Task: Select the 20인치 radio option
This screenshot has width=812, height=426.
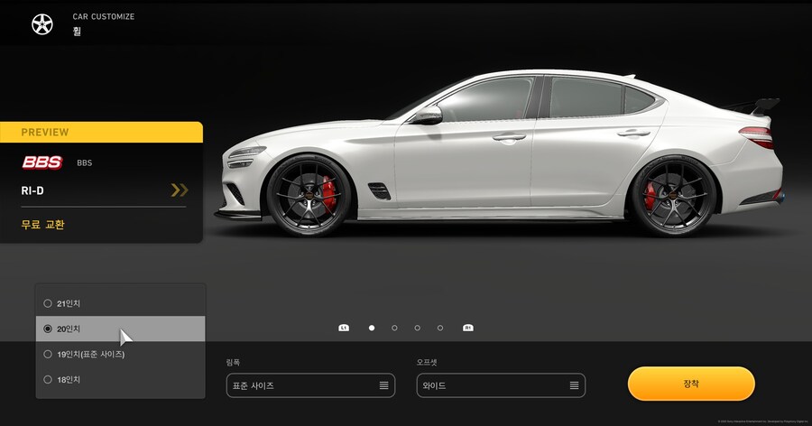Action: (48, 329)
